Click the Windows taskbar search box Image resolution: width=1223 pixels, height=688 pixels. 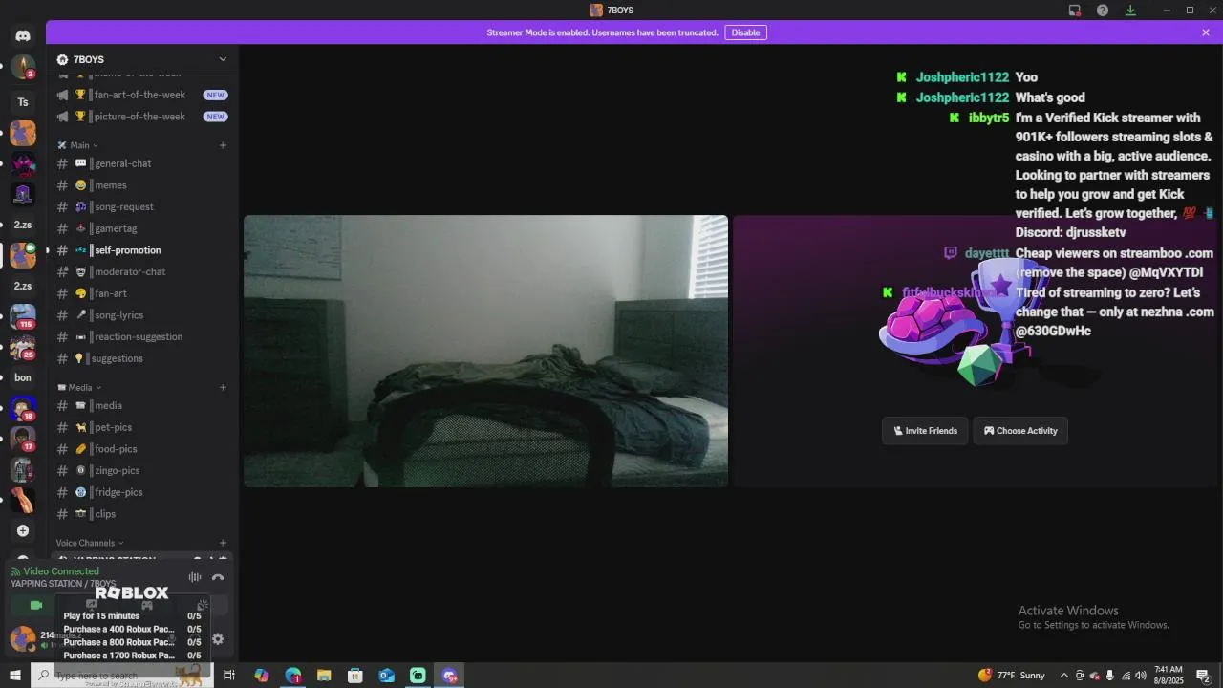(x=119, y=676)
